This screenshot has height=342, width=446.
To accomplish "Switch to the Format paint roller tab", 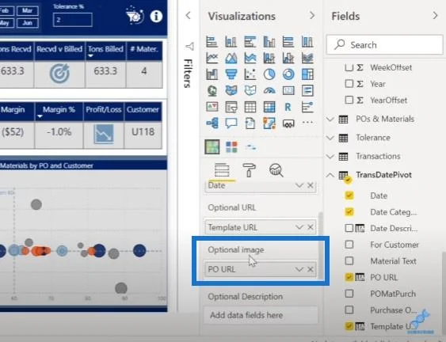I will [x=249, y=170].
